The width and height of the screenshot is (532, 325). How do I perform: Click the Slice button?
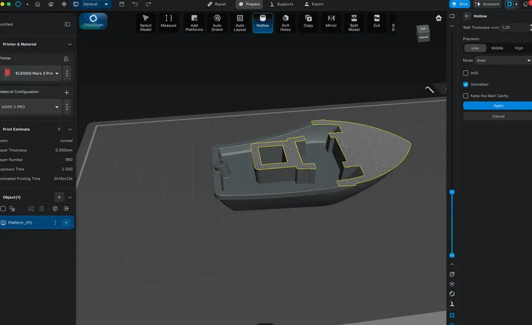tap(460, 4)
